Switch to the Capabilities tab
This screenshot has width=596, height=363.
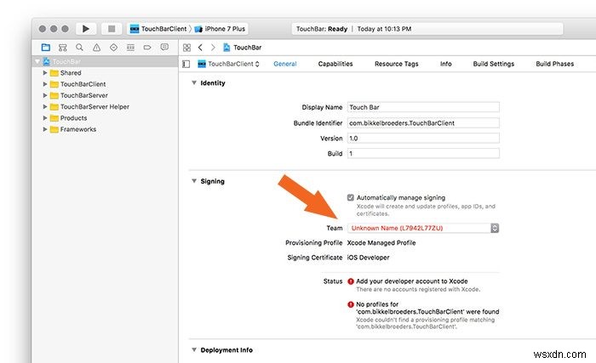[335, 64]
